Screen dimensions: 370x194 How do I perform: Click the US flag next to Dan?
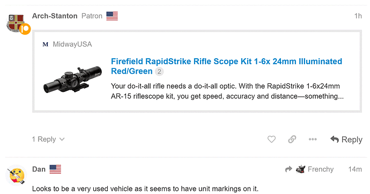click(x=55, y=169)
